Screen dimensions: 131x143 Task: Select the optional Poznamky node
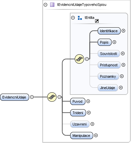(108, 76)
